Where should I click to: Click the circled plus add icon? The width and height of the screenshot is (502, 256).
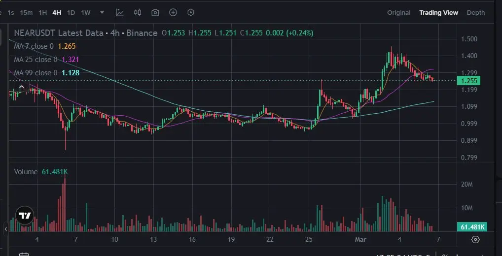(x=173, y=12)
